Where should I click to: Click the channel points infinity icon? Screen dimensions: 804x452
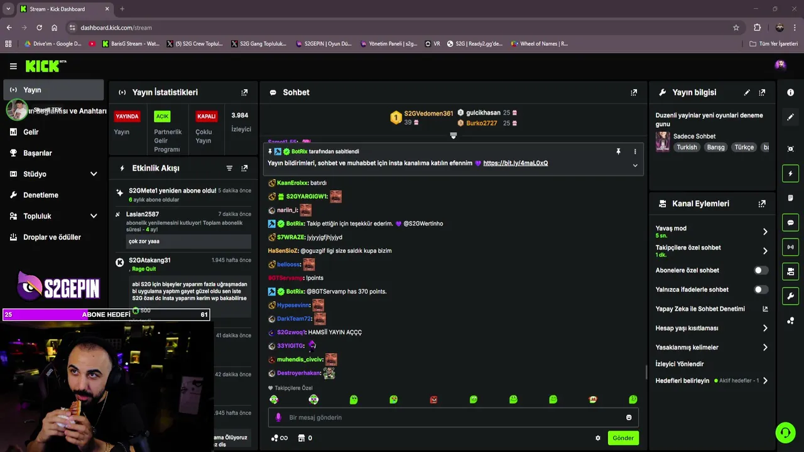280,438
